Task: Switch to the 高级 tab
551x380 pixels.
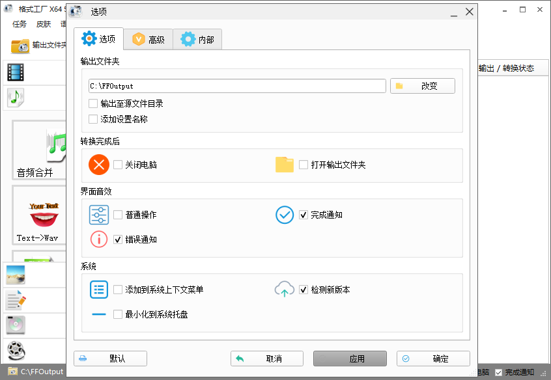Action: [x=148, y=39]
